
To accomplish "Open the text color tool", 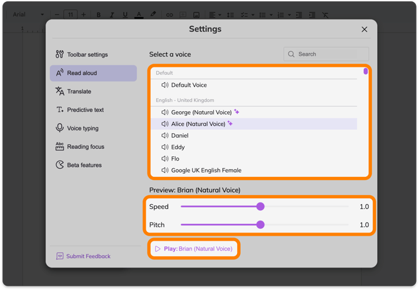I will (x=139, y=14).
